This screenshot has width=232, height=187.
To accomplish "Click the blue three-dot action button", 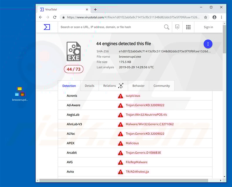I will [x=208, y=44].
